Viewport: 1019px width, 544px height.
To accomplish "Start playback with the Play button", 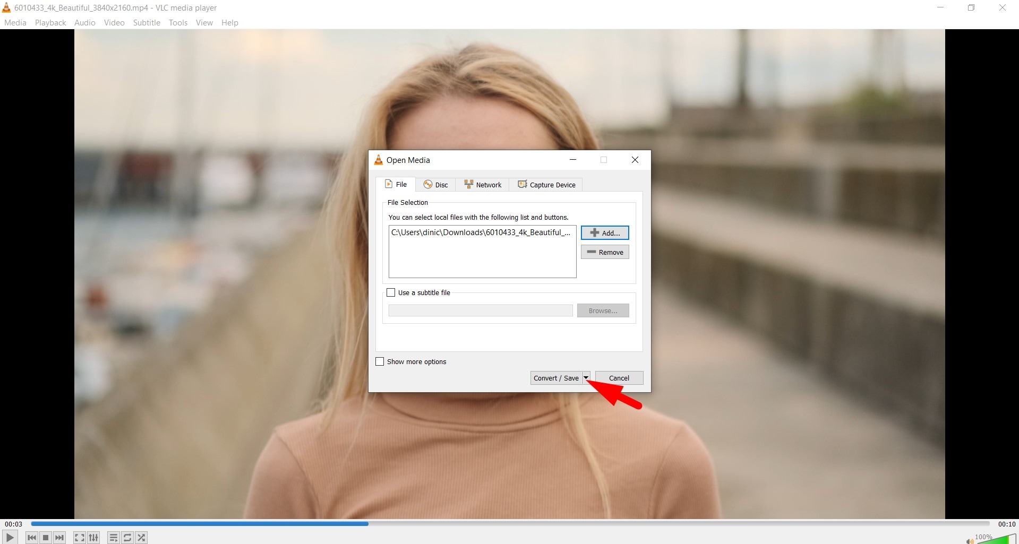I will pos(10,537).
